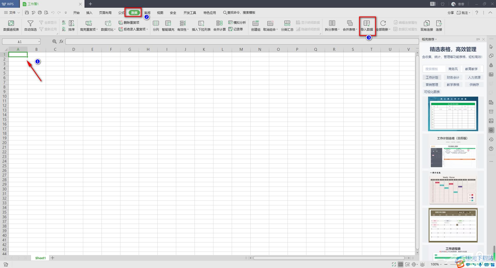Click 插入下拉列表 insert dropdown list
This screenshot has width=496, height=268.
point(201,26)
